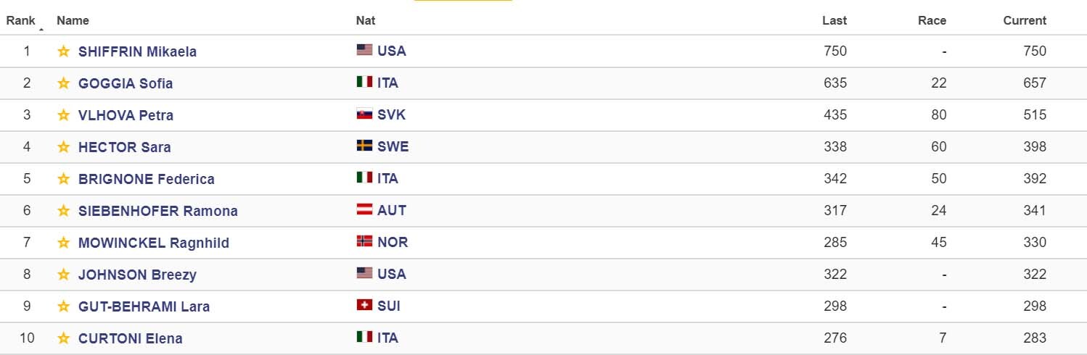Open GUT-BEHRAMI Lara athlete profile link
The height and width of the screenshot is (355, 1087).
pos(144,306)
